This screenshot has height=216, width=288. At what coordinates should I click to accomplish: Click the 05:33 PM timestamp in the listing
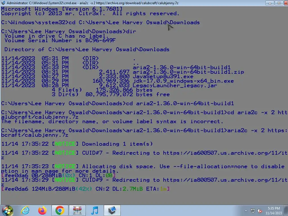pos(55,67)
